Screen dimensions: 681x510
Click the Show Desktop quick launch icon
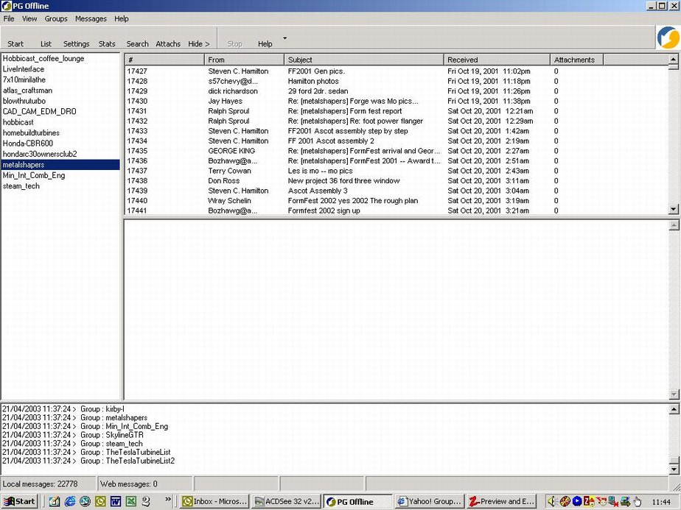click(55, 501)
